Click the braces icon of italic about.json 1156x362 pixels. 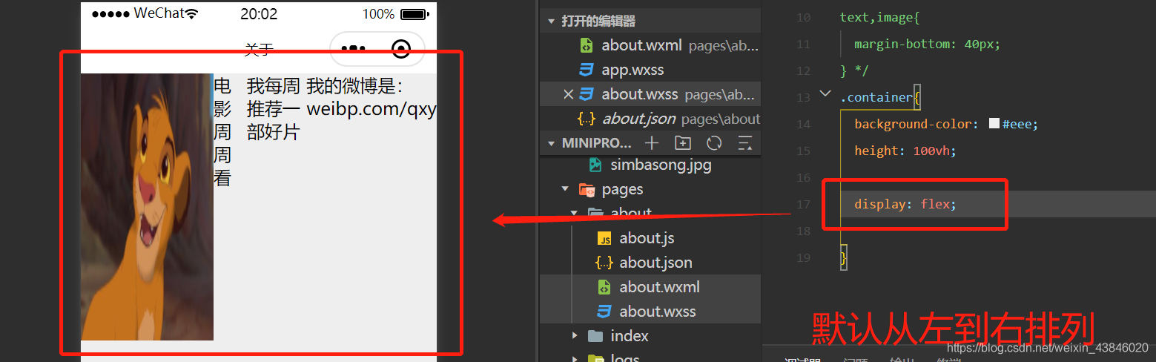point(586,119)
